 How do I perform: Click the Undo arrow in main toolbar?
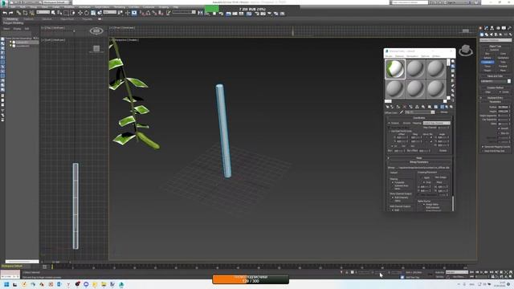click(x=5, y=13)
